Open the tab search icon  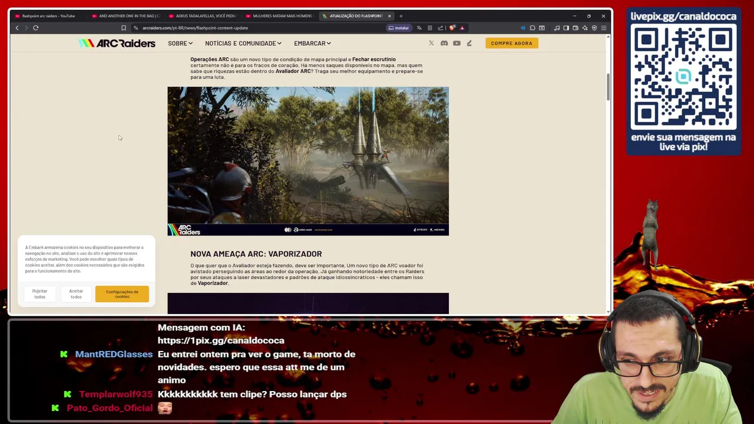[542, 28]
